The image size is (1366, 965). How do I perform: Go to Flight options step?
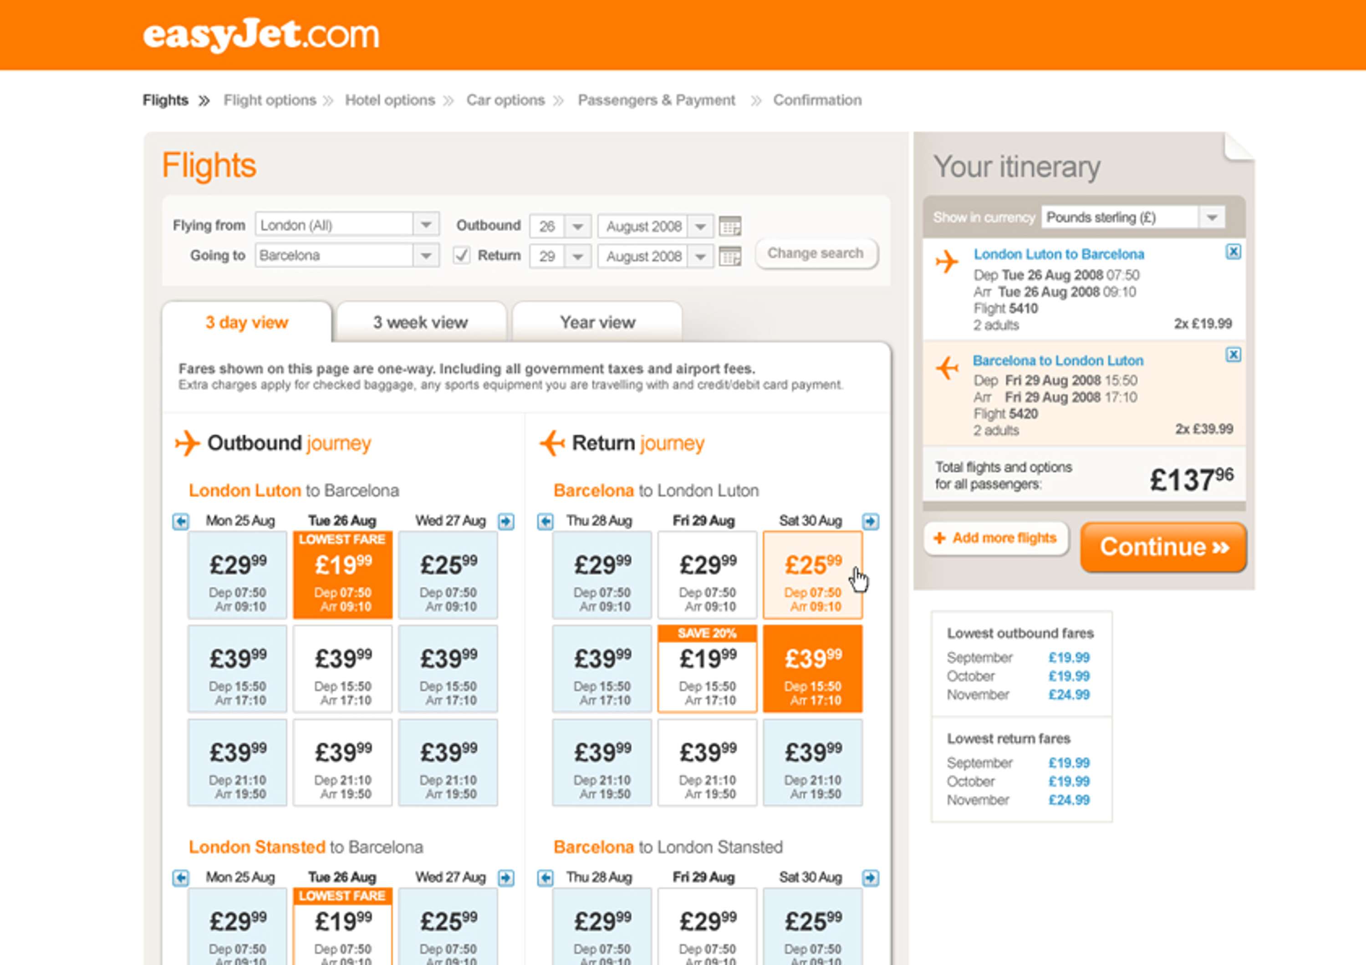tap(270, 100)
